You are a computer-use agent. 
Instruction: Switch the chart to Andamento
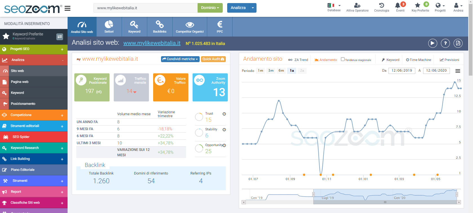326,60
